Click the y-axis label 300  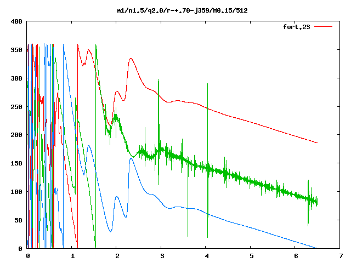[x=16, y=78]
